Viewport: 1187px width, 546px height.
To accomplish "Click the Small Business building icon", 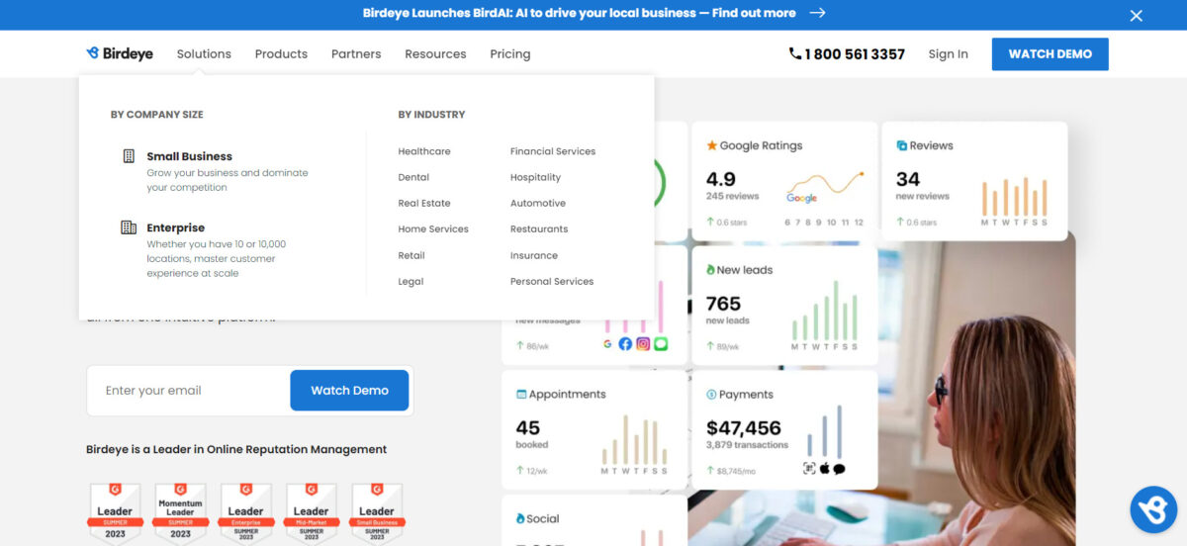I will tap(129, 156).
